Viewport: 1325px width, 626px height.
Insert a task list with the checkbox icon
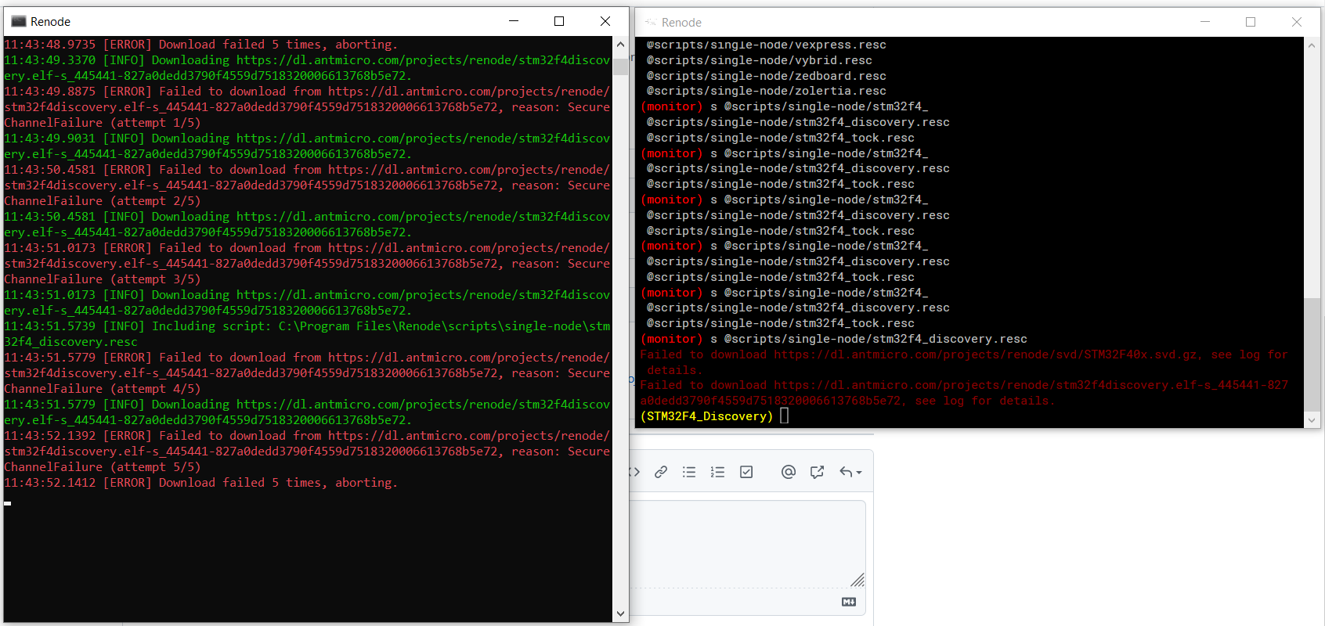coord(746,472)
